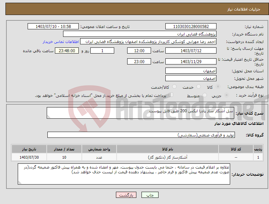Click price validity time 23:00
The width and height of the screenshot is (269, 204).
tap(139, 61)
